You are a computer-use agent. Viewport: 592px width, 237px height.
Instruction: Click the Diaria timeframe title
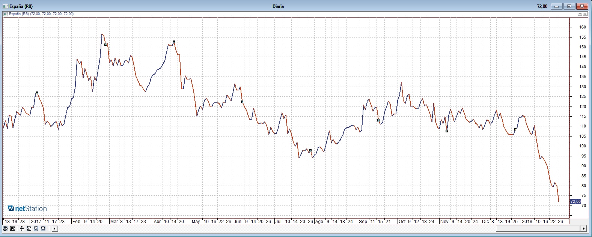(278, 6)
